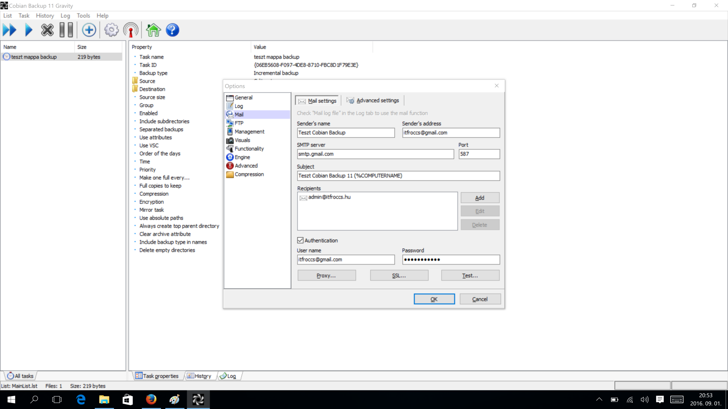Open the Options gear icon

click(x=111, y=30)
